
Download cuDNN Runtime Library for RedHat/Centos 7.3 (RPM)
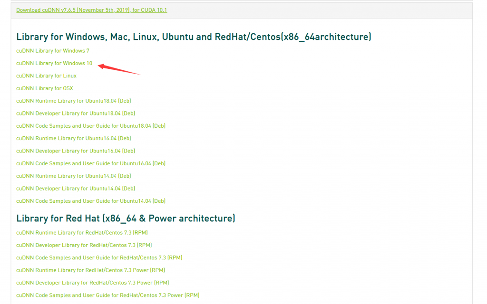82,233
